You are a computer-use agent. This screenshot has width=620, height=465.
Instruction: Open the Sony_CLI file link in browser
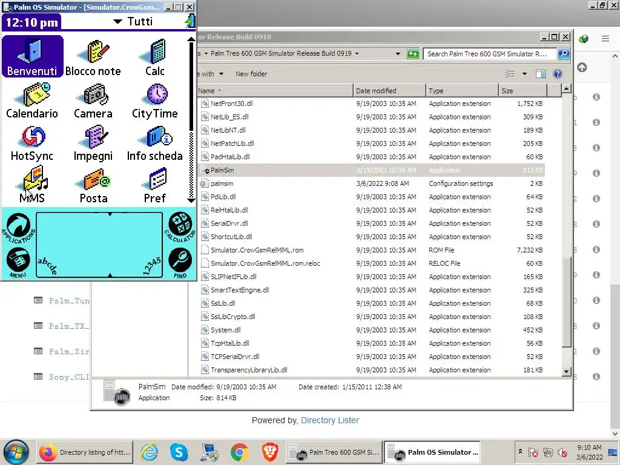click(x=69, y=377)
